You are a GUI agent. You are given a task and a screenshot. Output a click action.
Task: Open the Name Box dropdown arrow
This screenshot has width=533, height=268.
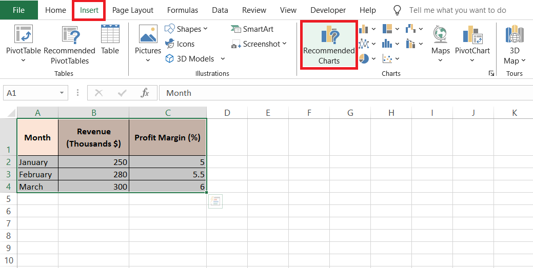click(62, 93)
